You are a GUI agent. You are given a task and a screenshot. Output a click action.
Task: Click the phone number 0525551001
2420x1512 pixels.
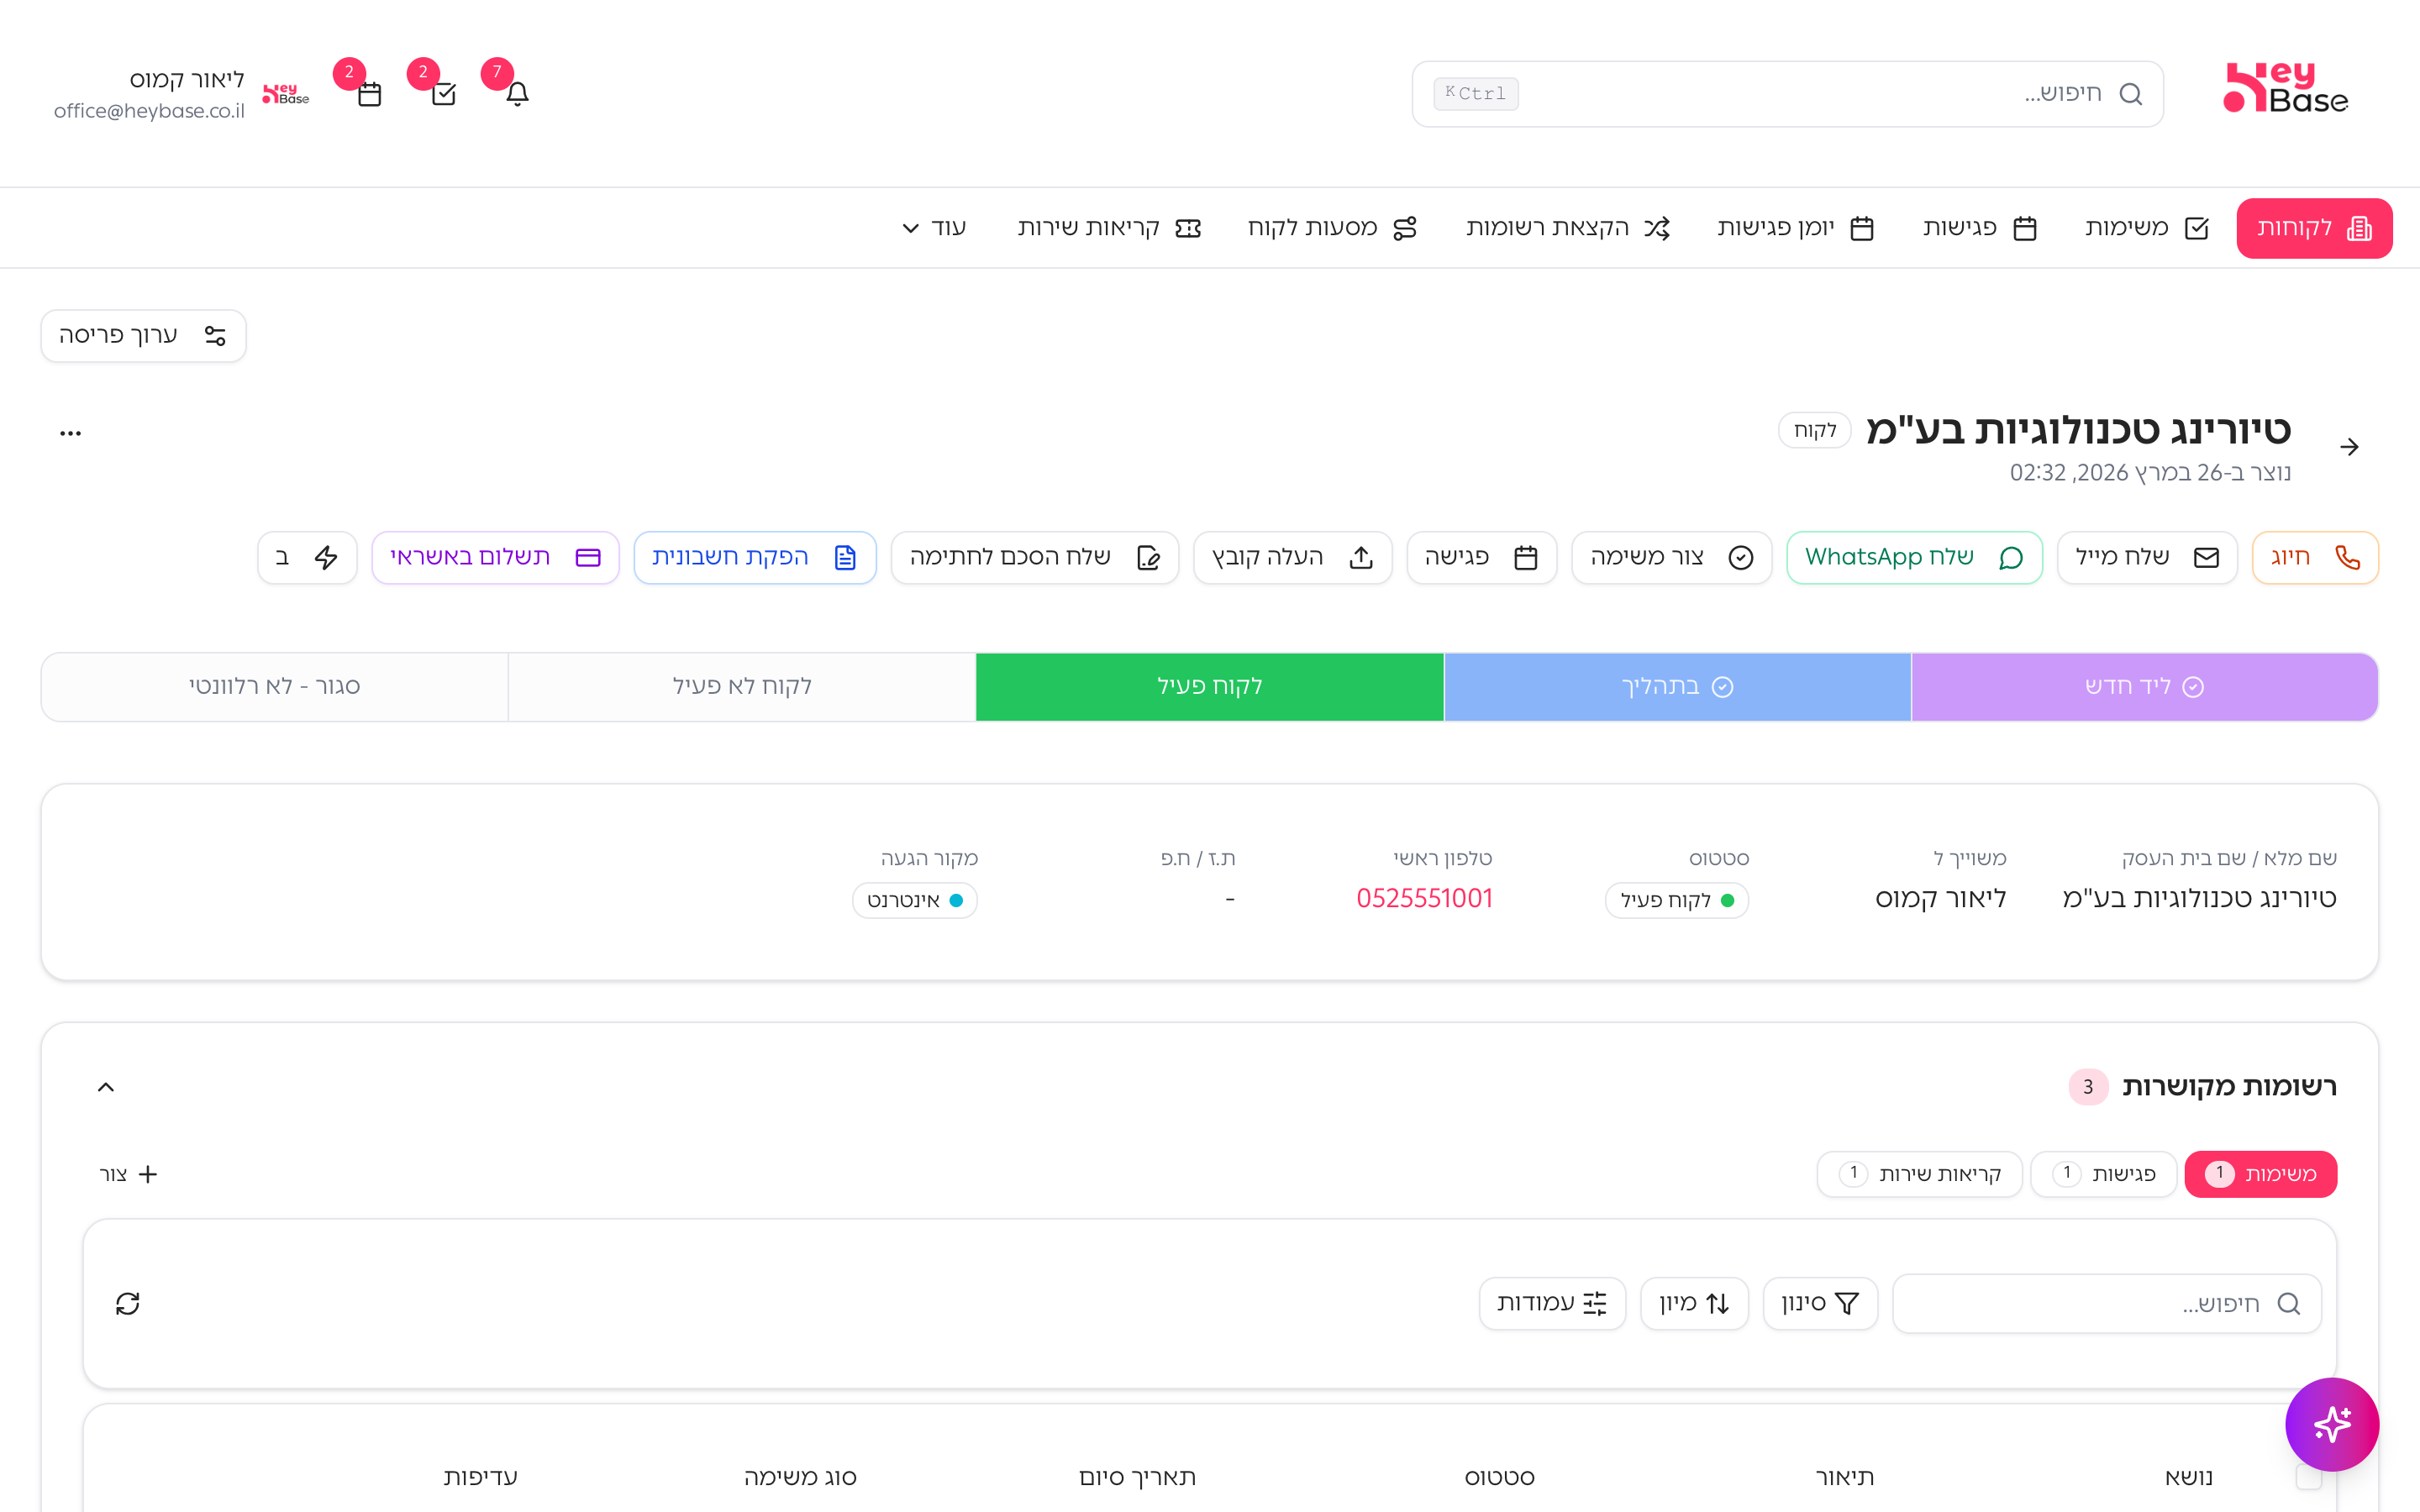tap(1424, 899)
